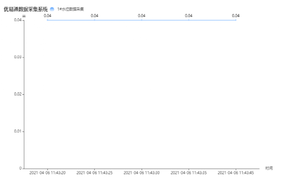Image resolution: width=283 pixels, height=180 pixels.
Task: Toggle the 1#水位数据采集 legend marker
Action: [x=52, y=9]
